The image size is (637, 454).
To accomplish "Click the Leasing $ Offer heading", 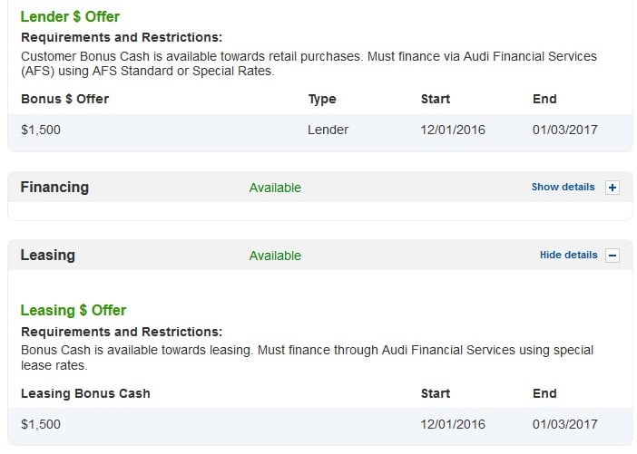I will click(x=73, y=311).
